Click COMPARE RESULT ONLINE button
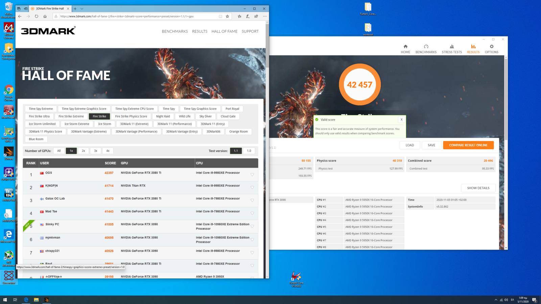 [x=468, y=145]
